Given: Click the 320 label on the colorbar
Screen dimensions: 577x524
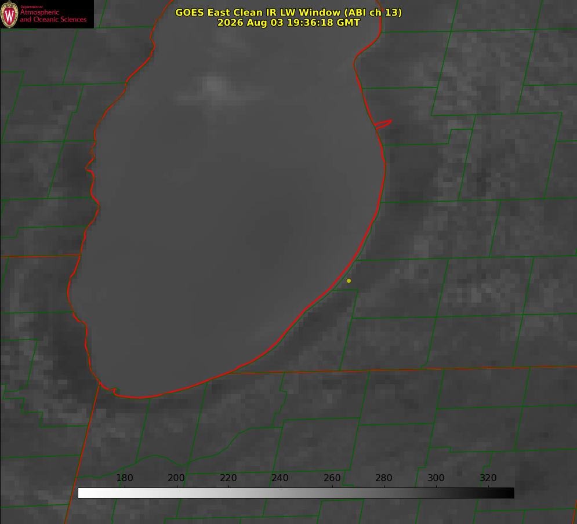Looking at the screenshot, I should coord(488,478).
